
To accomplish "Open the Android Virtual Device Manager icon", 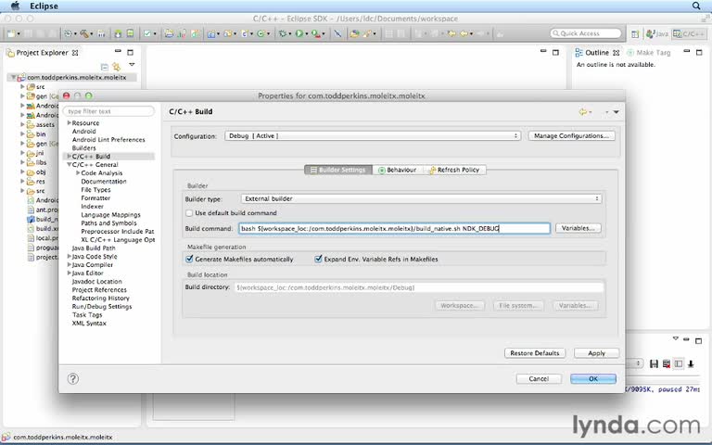I will [130, 33].
